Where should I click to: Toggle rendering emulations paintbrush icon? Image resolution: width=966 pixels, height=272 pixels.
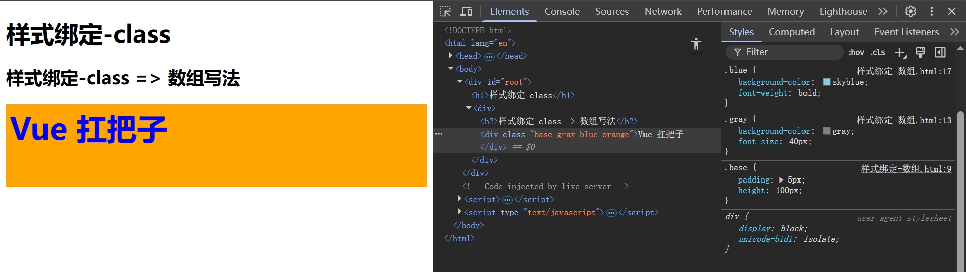tap(920, 52)
